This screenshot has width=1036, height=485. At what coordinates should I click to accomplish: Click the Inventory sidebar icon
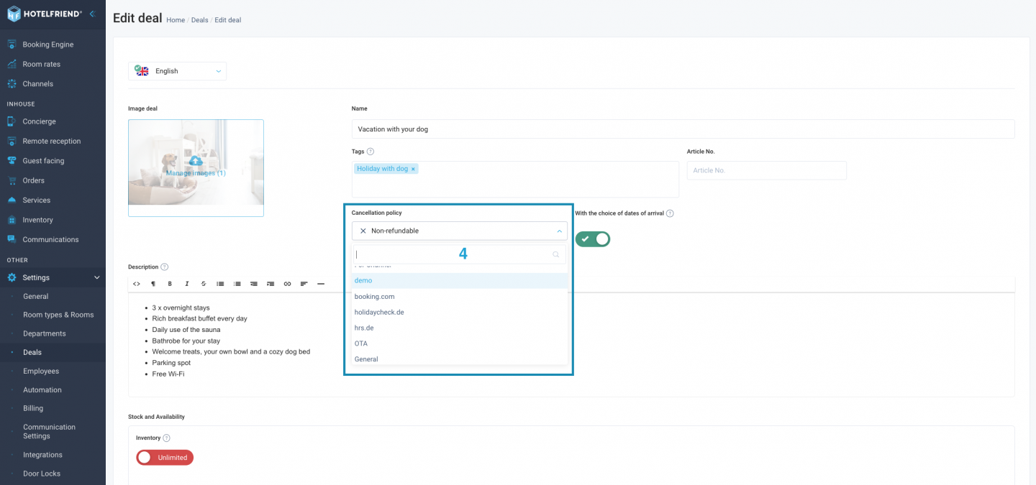[12, 220]
